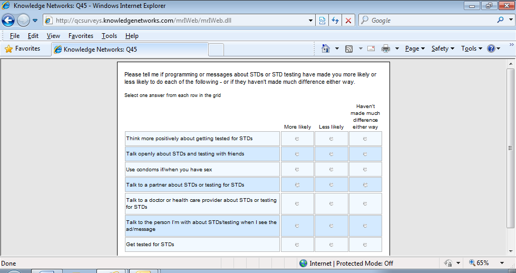
Task: Select the Knowledge Networks: Q45 tab
Action: click(130, 50)
